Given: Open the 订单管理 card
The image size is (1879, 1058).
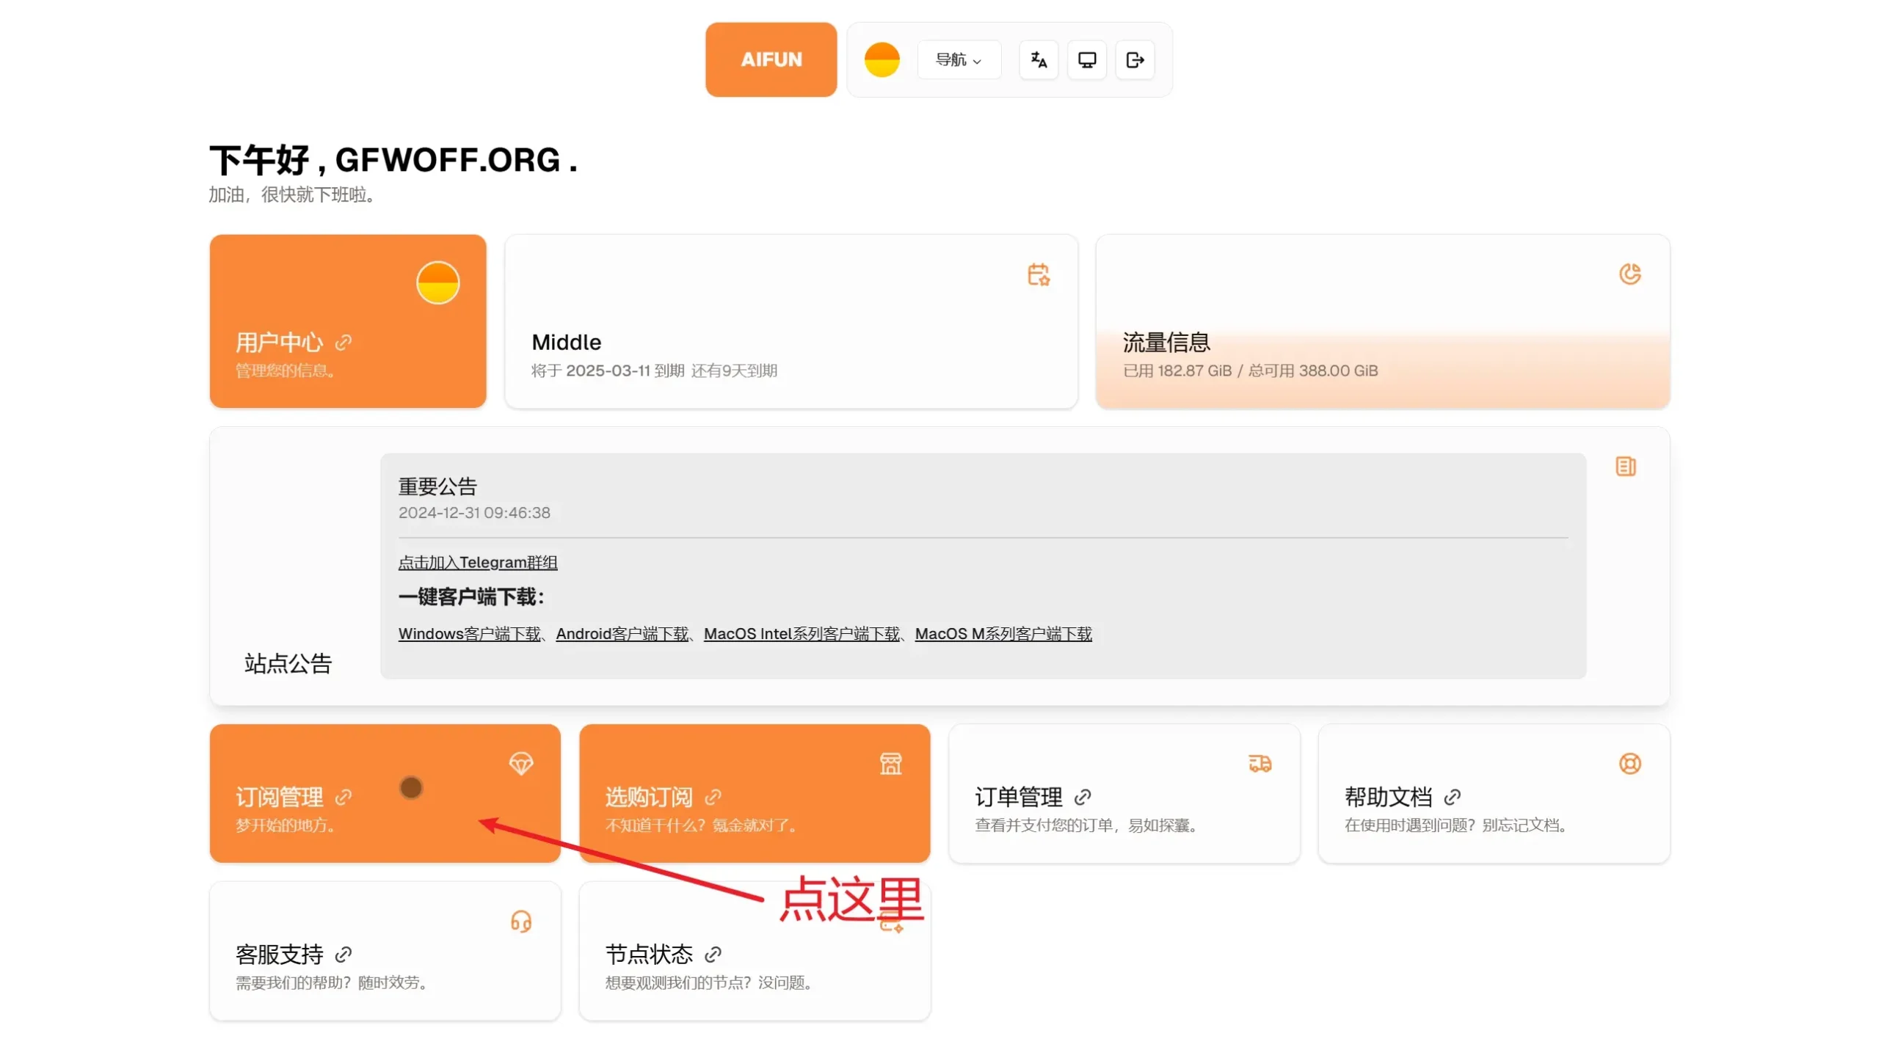Looking at the screenshot, I should (1124, 793).
